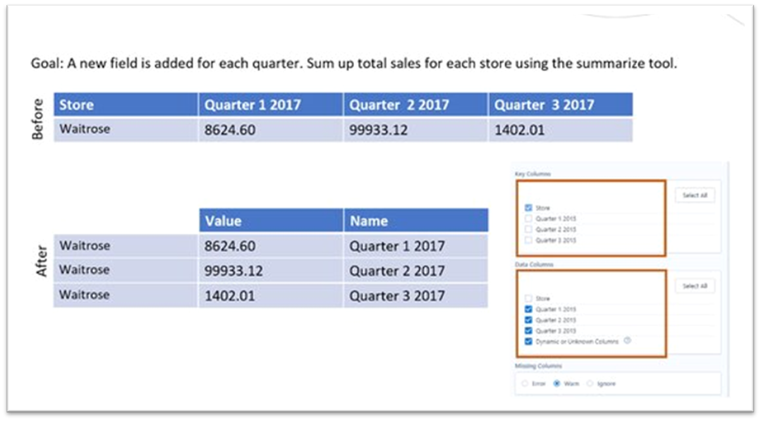The width and height of the screenshot is (761, 421).
Task: Uncheck Dynamic or Unknown Columns
Action: point(528,341)
